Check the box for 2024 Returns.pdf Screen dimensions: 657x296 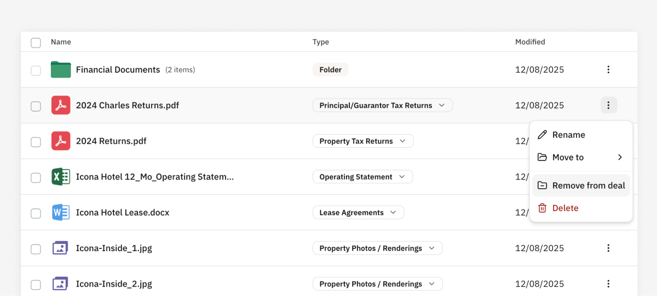pos(36,142)
